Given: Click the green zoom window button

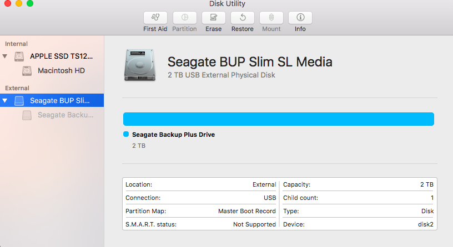Looking at the screenshot, I should pos(30,3).
